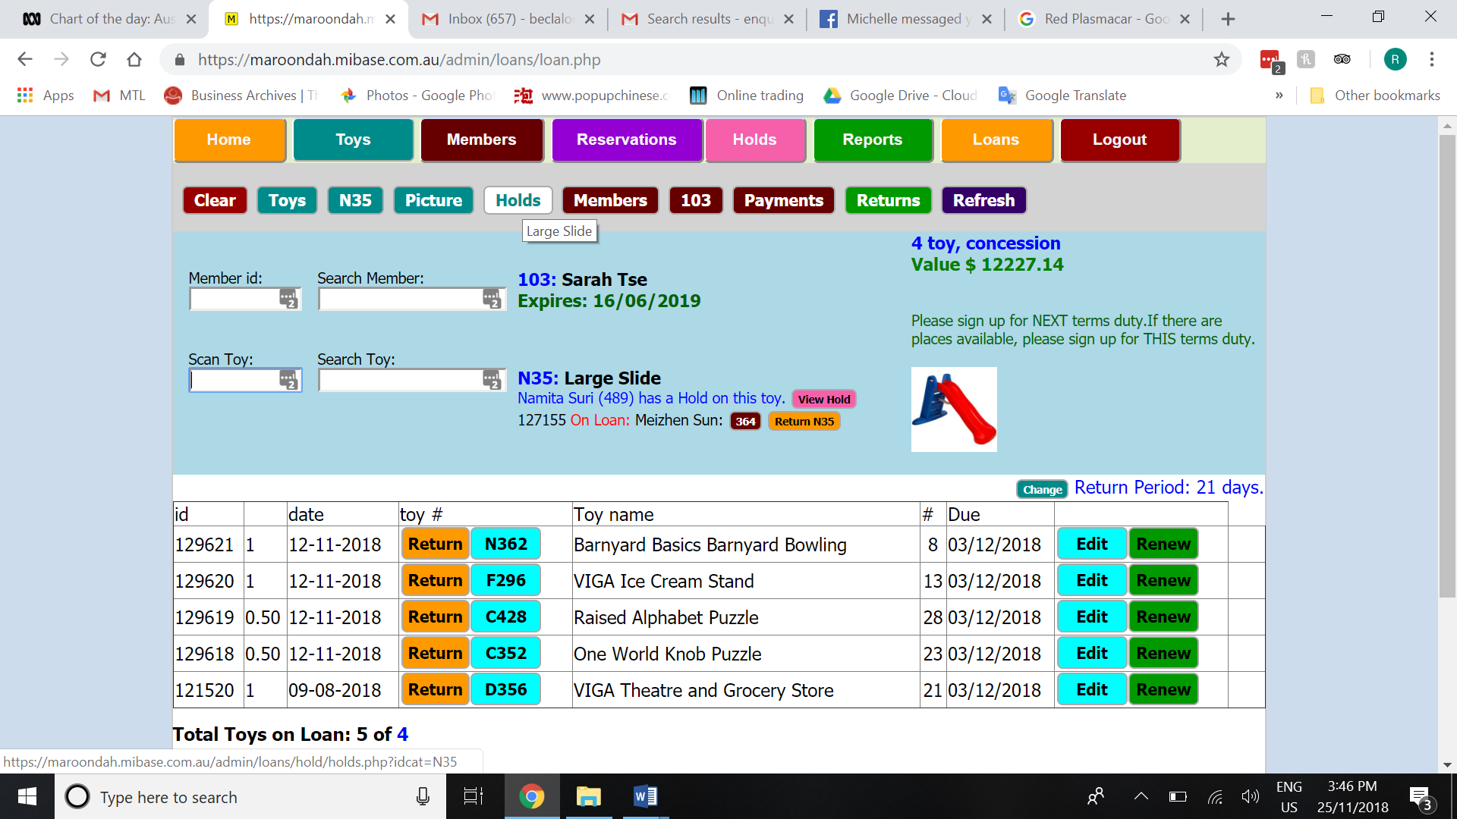
Task: Click the View Hold button
Action: pos(823,399)
